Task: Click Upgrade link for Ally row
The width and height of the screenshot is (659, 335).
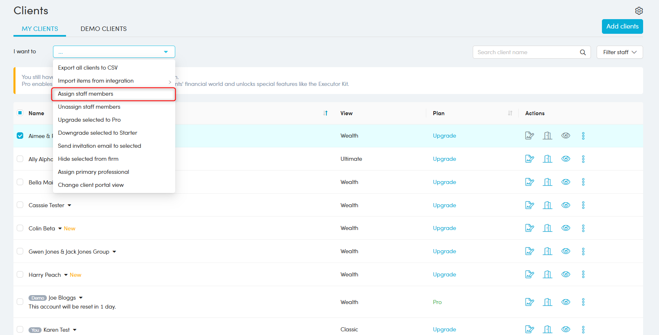Action: (444, 159)
